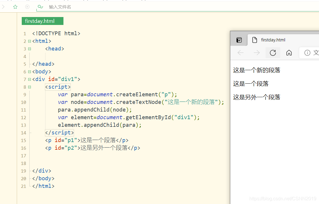Click line number 1 in the gutter

25,33
